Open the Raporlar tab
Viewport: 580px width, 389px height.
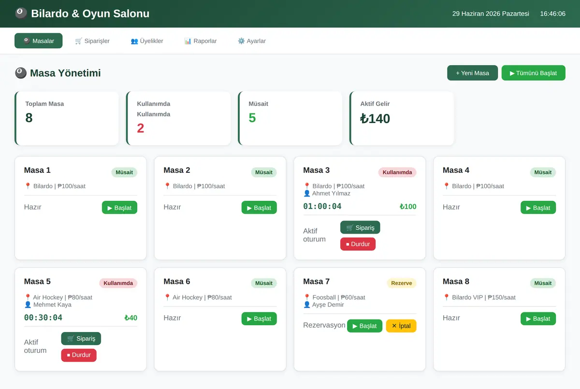pyautogui.click(x=201, y=41)
